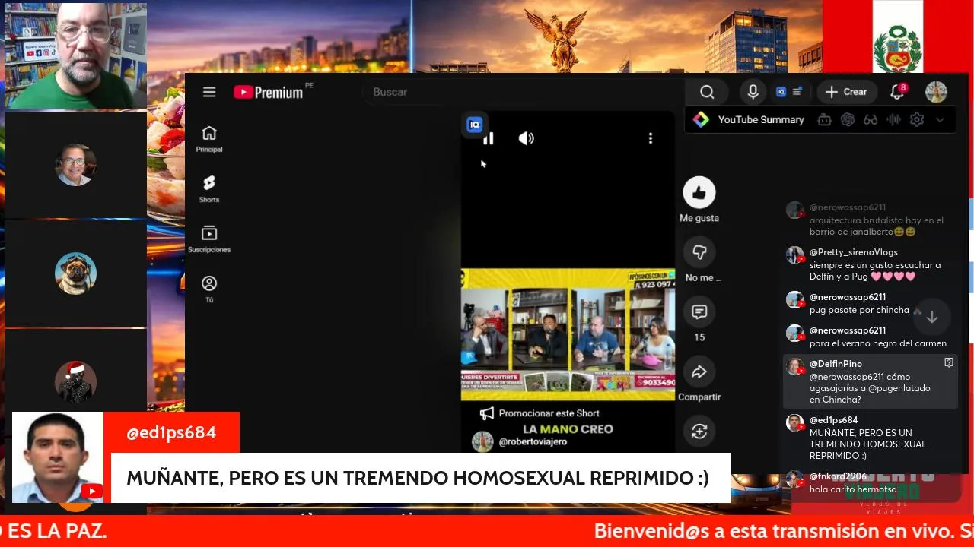
Task: Click the ChatGPT icon in YouTube Summary
Action: (x=848, y=119)
